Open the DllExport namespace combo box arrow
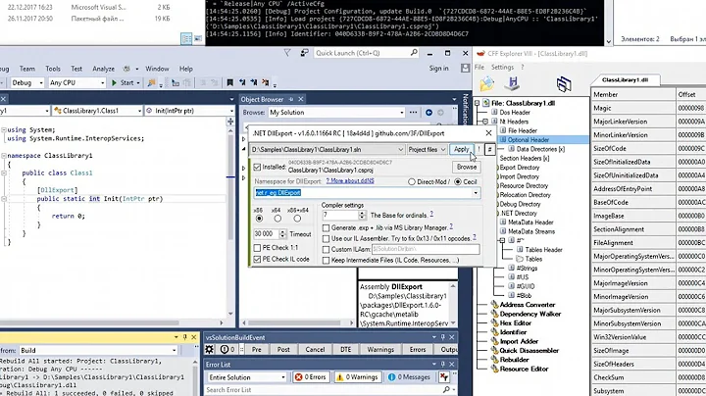 pyautogui.click(x=476, y=193)
